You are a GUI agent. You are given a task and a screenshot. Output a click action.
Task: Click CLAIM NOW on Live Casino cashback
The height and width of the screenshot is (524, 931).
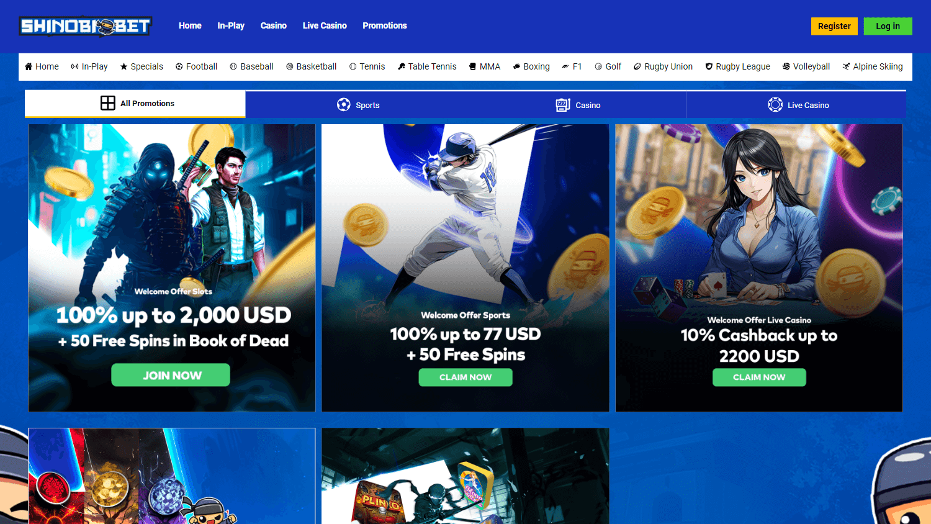coord(759,377)
